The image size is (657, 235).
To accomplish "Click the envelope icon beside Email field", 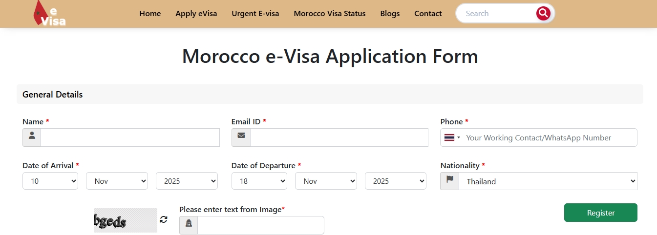I will [241, 137].
